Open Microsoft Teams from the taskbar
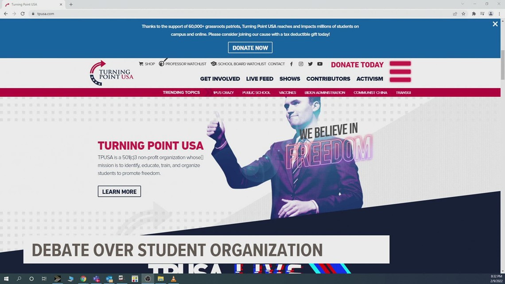The image size is (505, 284). [x=96, y=279]
